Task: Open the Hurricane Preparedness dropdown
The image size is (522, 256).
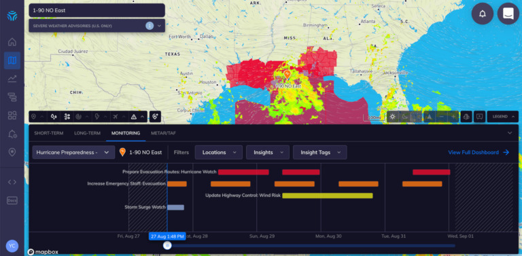Action: coord(73,152)
